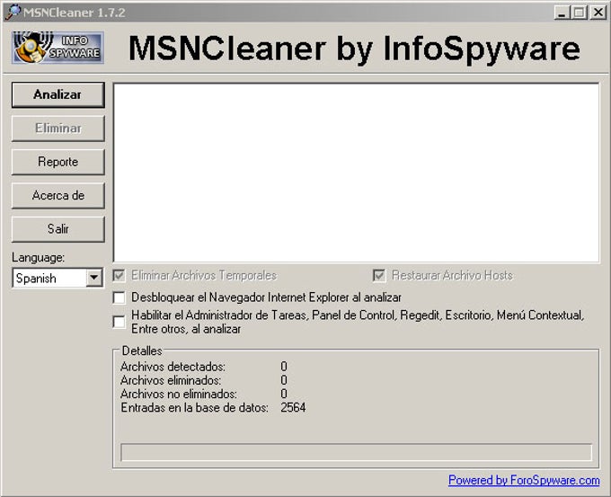This screenshot has height=497, width=611.
Task: Open Powered by ForoSpyware.com link
Action: tap(524, 480)
